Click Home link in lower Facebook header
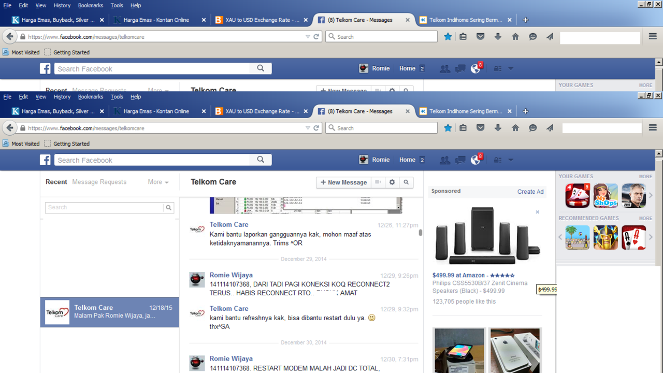Screen dimensions: 663x373 point(407,160)
